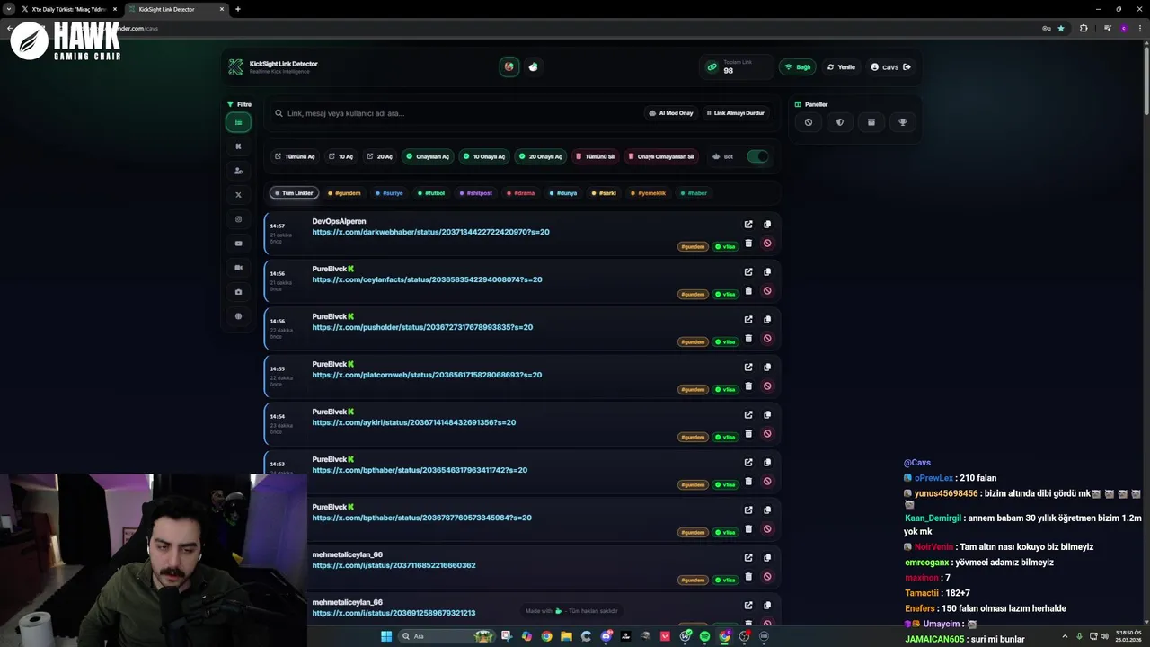Open a new browser tab
This screenshot has width=1150, height=647.
click(238, 9)
